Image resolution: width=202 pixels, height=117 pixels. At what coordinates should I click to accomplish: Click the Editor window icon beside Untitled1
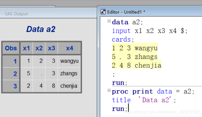103,12
